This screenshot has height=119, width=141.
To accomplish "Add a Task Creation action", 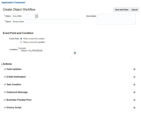I will coord(134,85).
